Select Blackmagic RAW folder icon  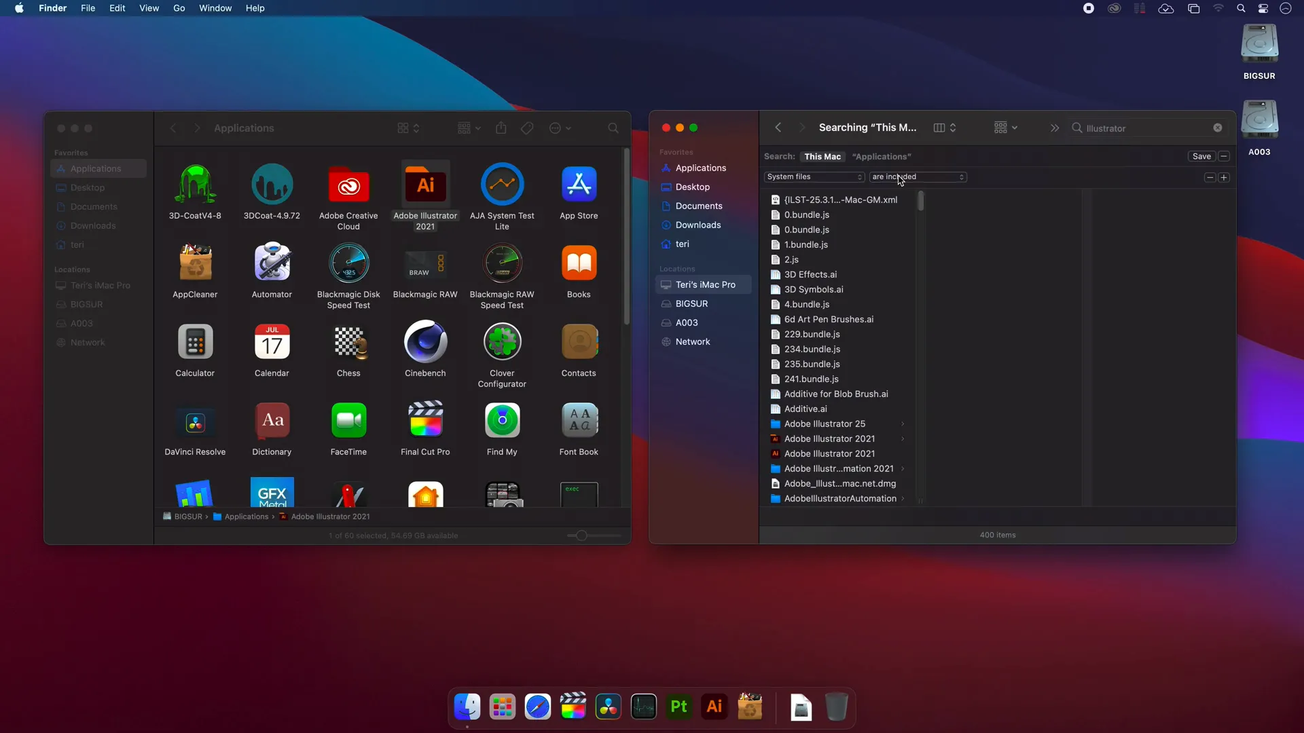click(425, 263)
